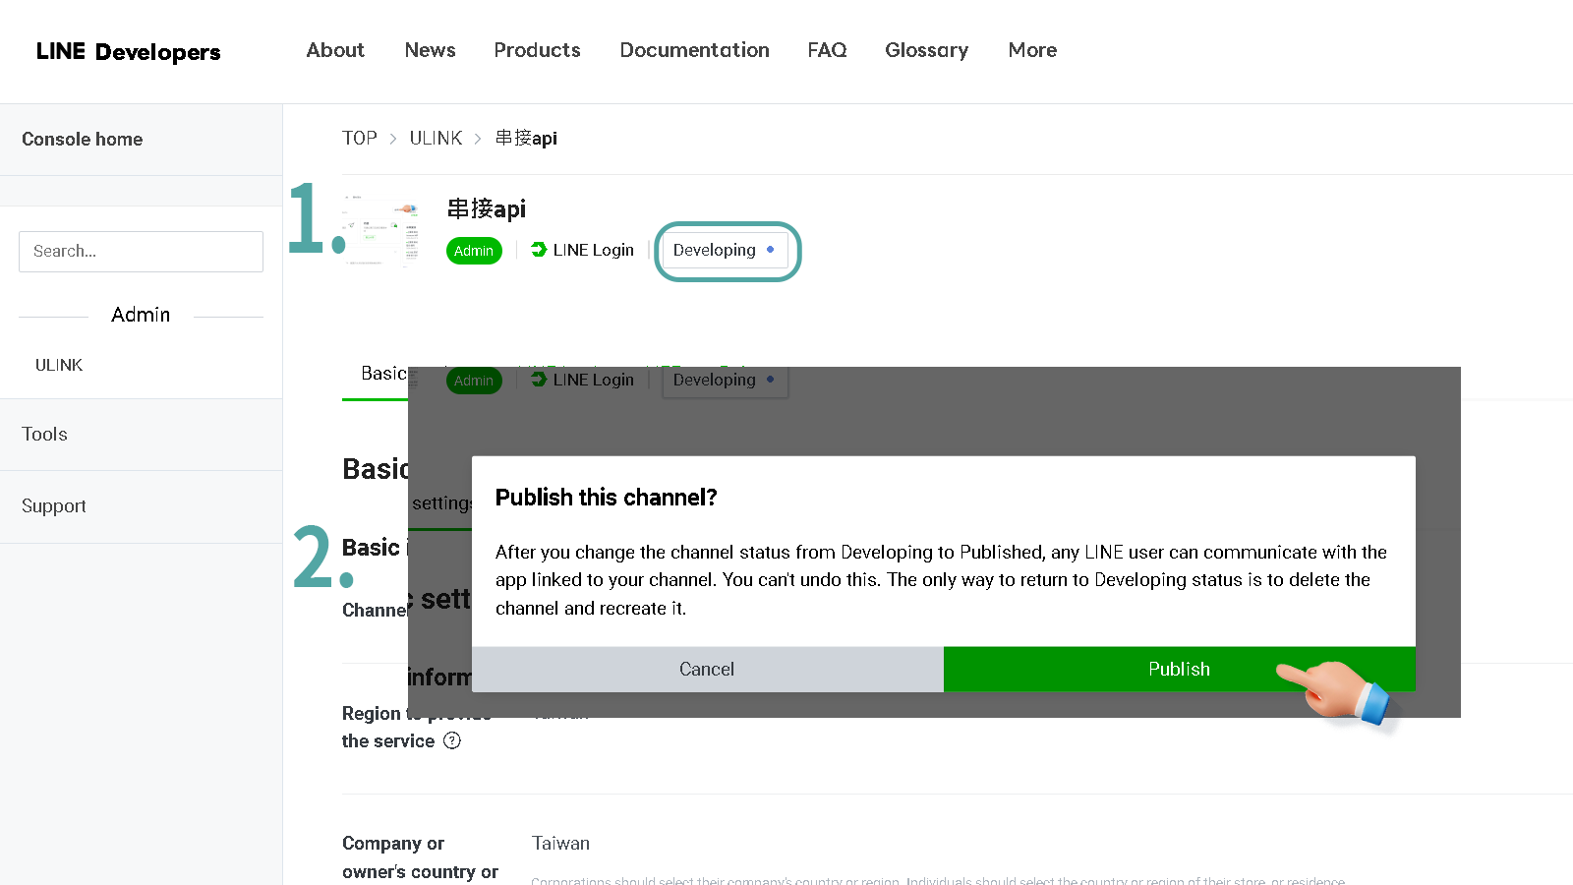
Task: Select ULINK provider in sidebar
Action: pyautogui.click(x=59, y=365)
